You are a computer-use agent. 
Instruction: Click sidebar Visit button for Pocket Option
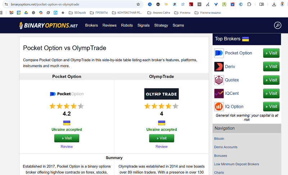[271, 53]
